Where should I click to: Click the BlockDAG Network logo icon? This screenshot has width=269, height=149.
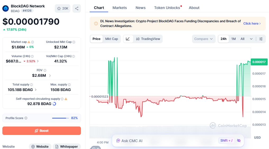[6, 8]
